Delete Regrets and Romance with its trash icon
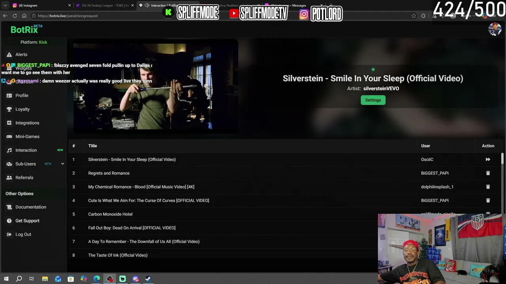Viewport: 506px width, 284px height. [488, 173]
